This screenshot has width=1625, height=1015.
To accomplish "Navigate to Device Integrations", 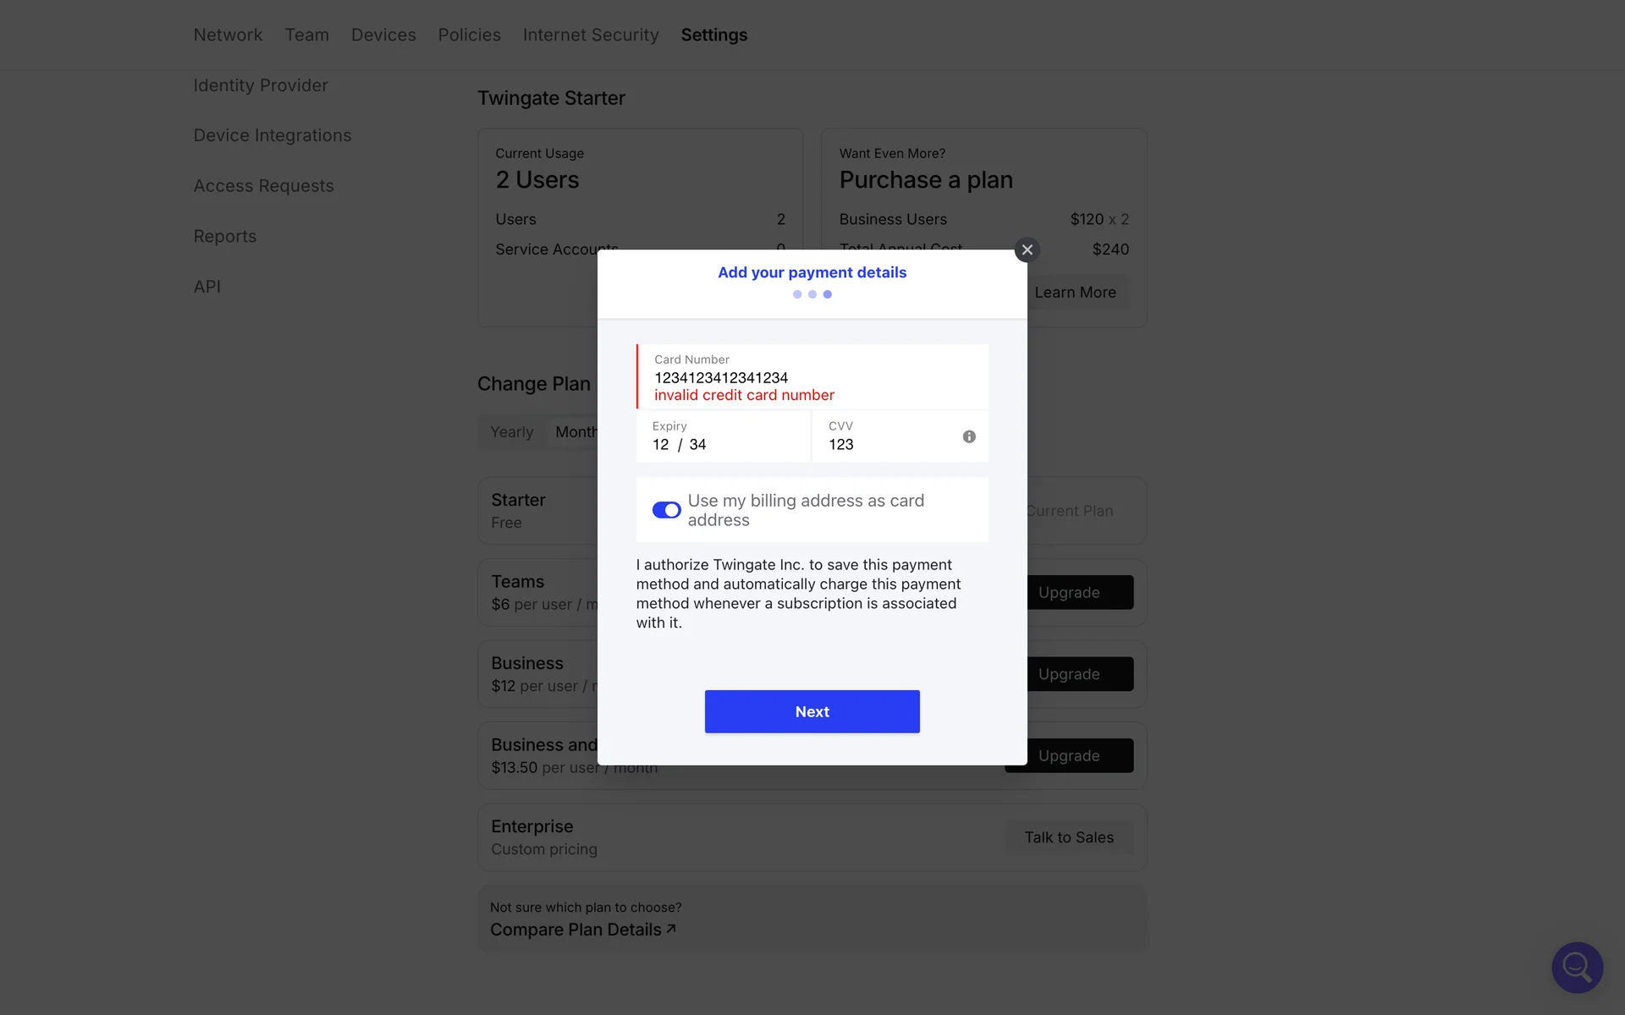I will 272,135.
